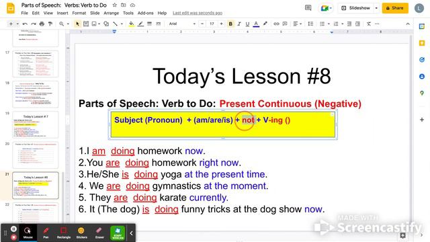Select Screencastify Mouse tool
430x242 pixels.
(x=28, y=233)
